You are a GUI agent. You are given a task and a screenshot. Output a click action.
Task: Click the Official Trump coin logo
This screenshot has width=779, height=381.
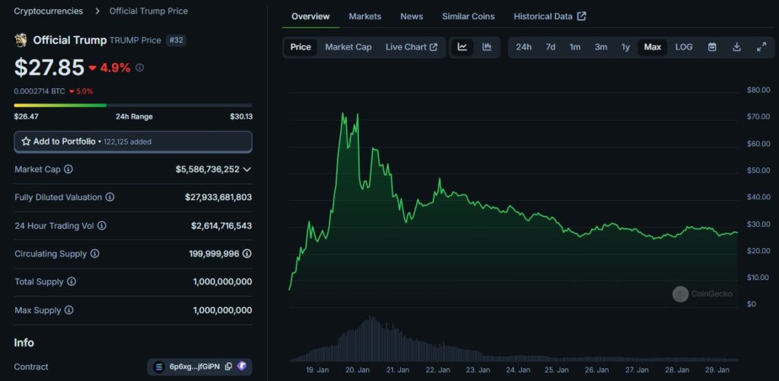[x=21, y=40]
